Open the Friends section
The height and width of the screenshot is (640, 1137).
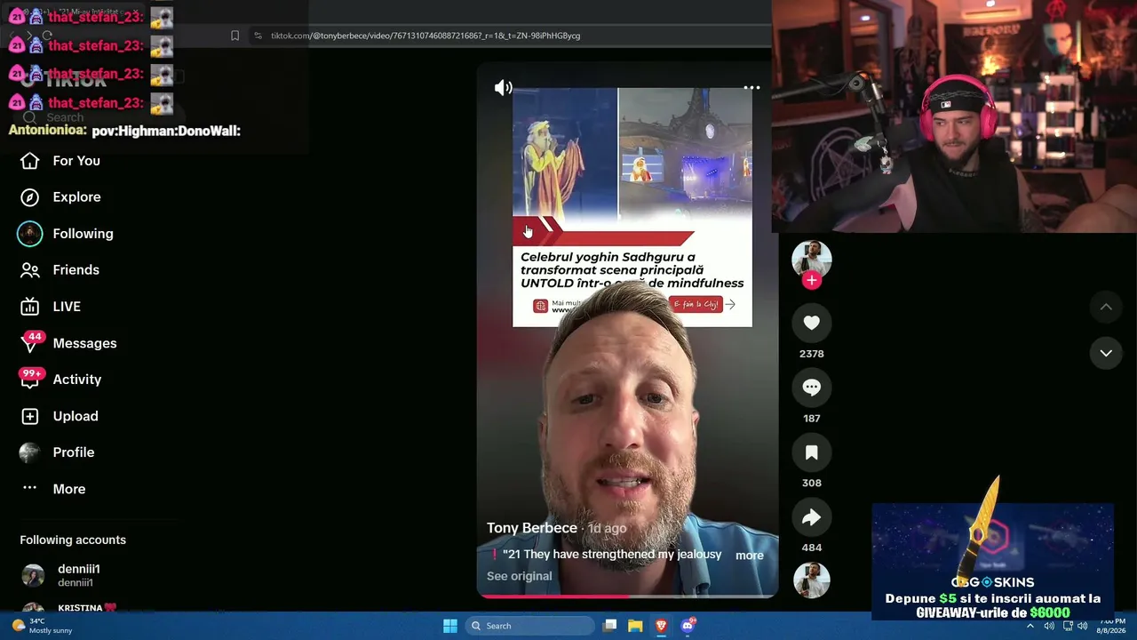60,270
